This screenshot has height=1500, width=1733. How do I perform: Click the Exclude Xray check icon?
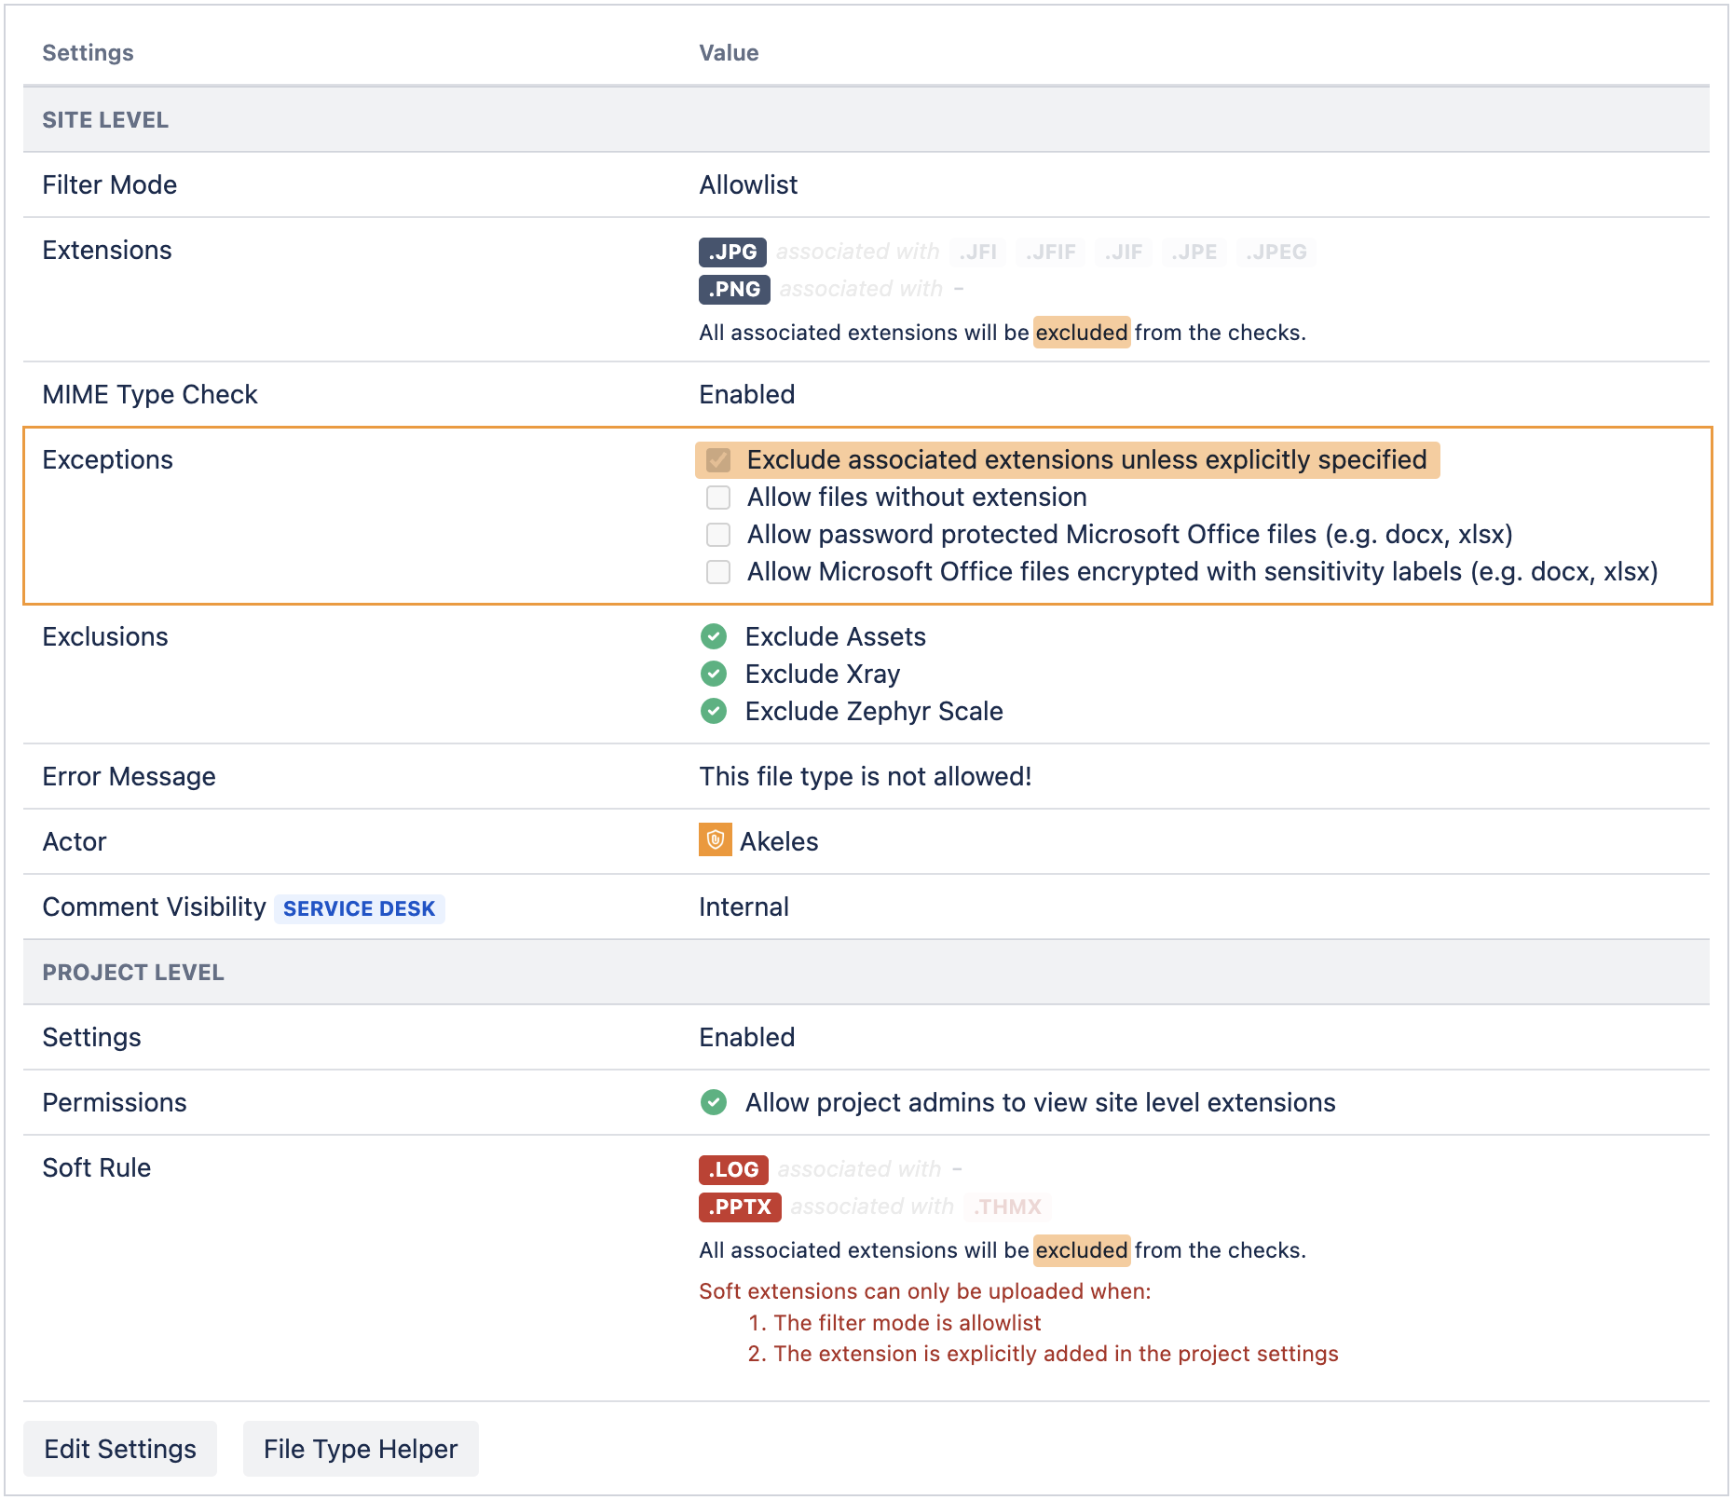coord(714,675)
